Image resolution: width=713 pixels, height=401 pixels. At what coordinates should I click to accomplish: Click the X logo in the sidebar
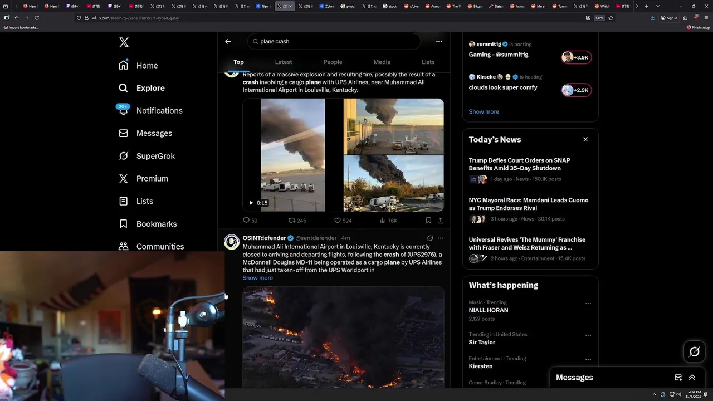tap(124, 42)
